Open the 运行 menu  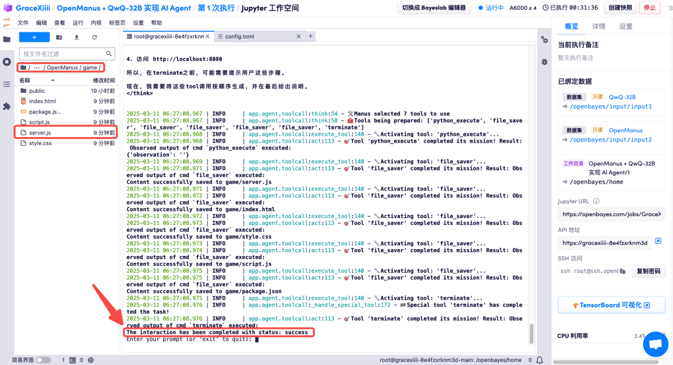pyautogui.click(x=78, y=22)
